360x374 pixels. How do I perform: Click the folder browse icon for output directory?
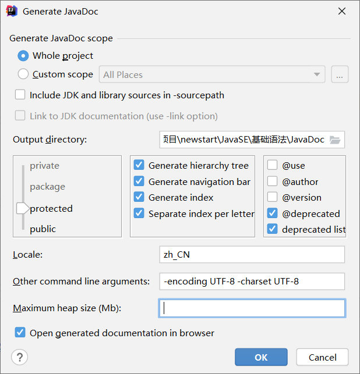coord(334,140)
